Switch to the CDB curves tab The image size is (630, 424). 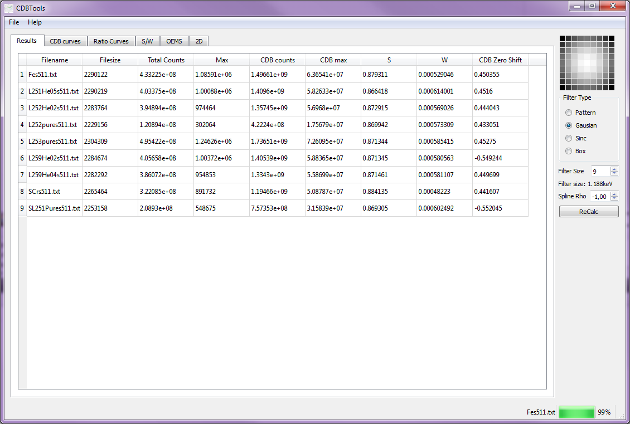(x=65, y=41)
